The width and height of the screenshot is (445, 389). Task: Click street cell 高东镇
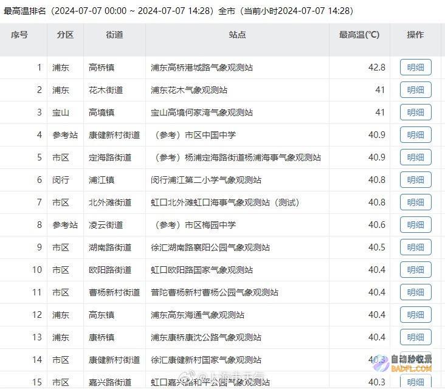(x=102, y=315)
